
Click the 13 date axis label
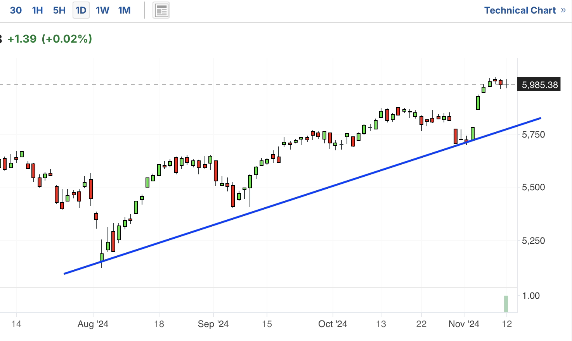point(381,324)
